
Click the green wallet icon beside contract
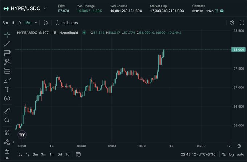click(222, 11)
